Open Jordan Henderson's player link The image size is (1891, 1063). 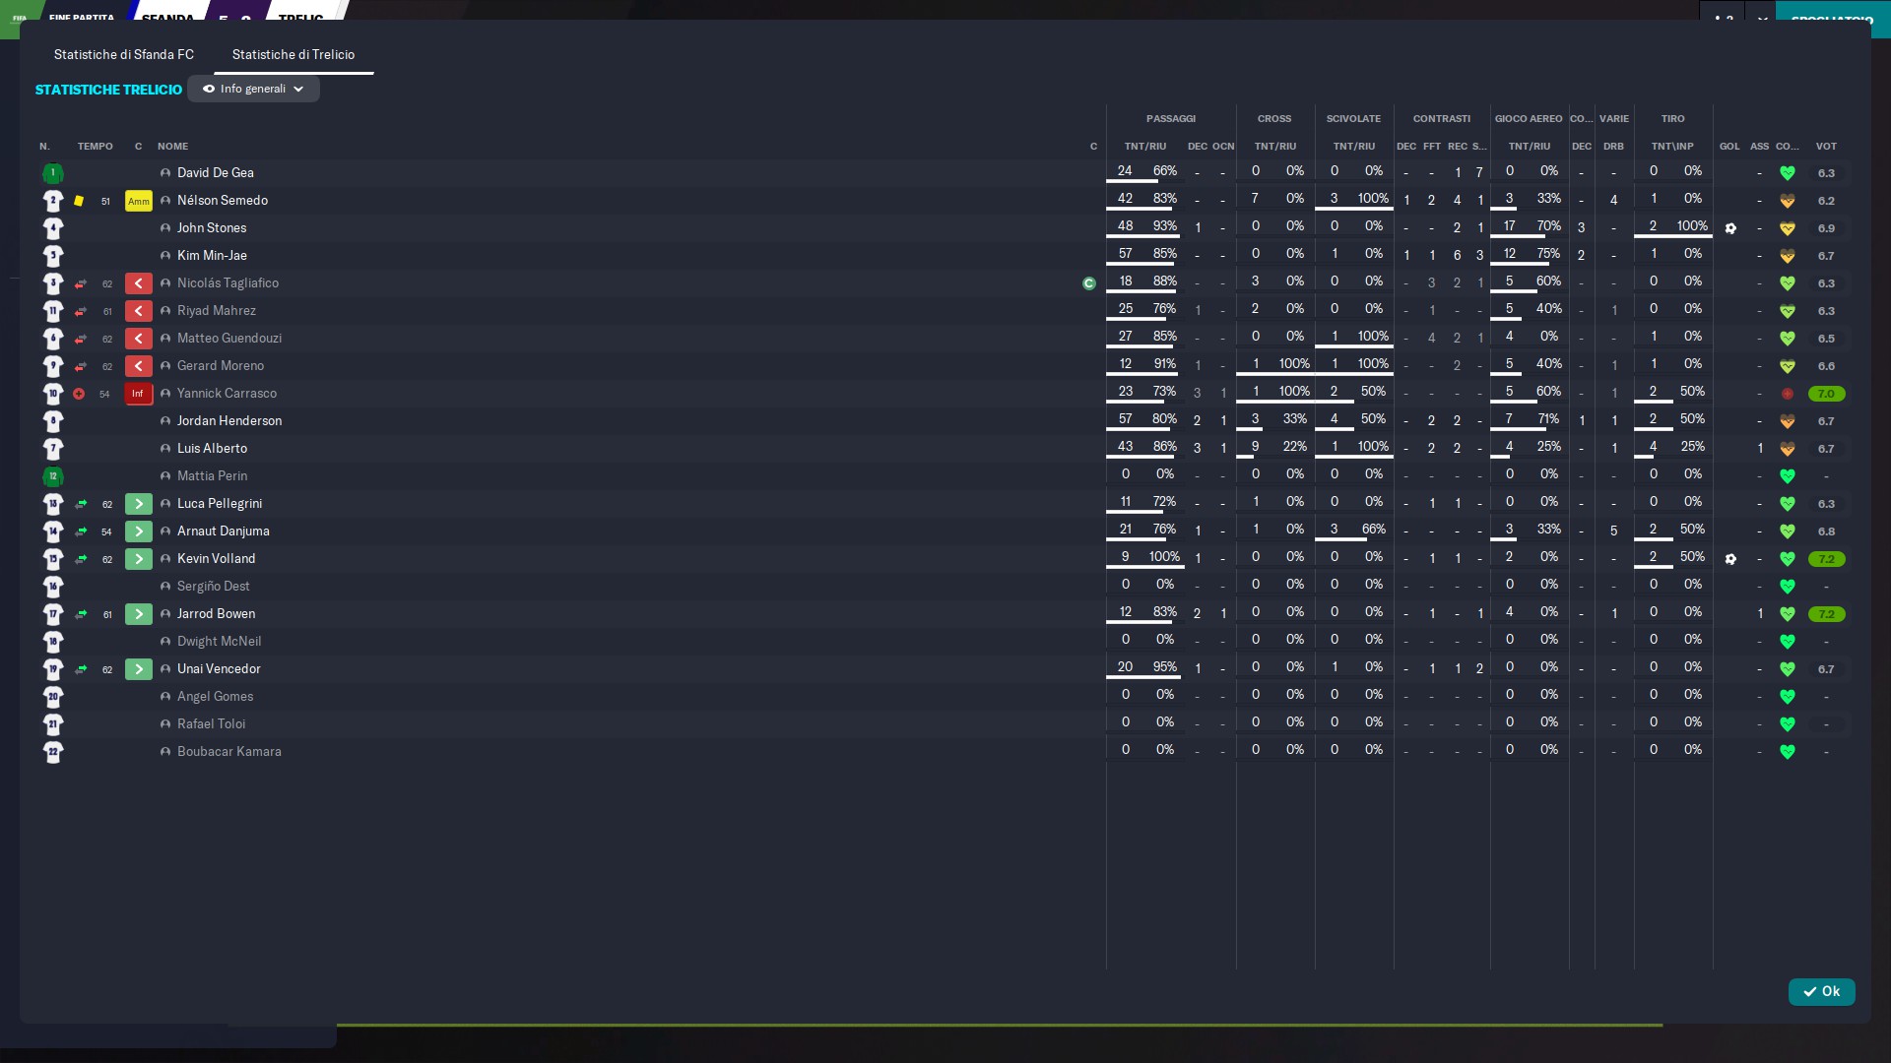pyautogui.click(x=229, y=421)
